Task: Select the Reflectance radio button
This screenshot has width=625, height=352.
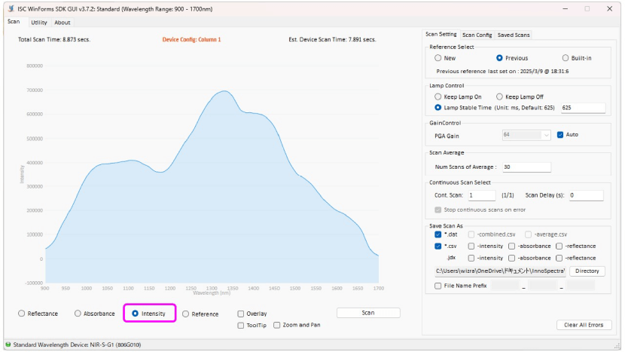Action: (22, 314)
